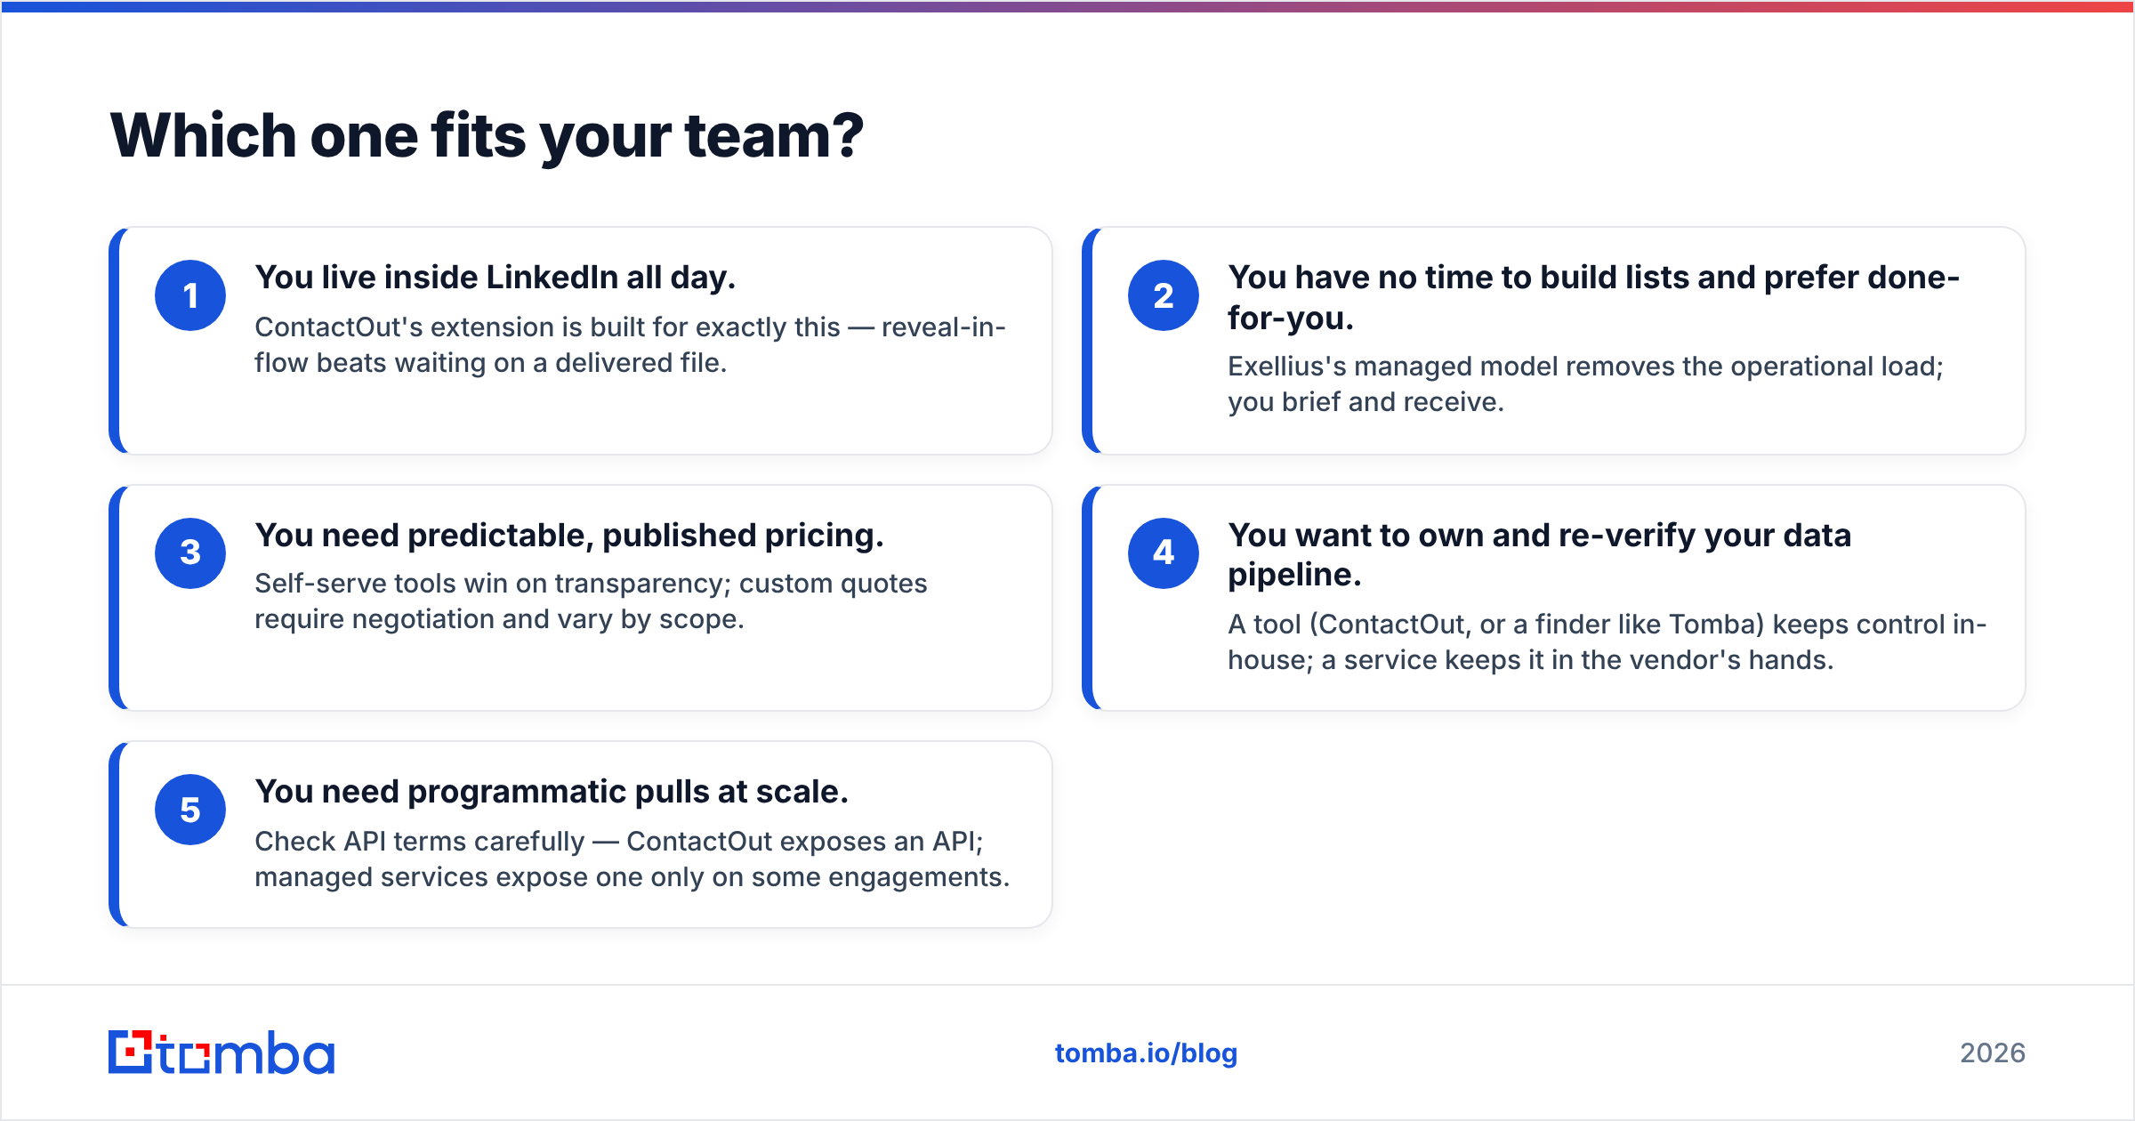Select 'You need programmatic pulls at scale.' title
2135x1121 pixels.
(552, 792)
